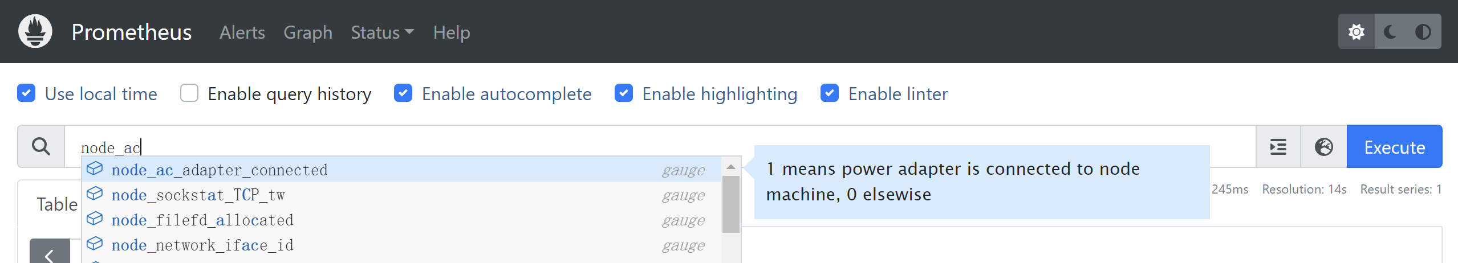
Task: Toggle Enable highlighting checkbox
Action: click(x=623, y=93)
